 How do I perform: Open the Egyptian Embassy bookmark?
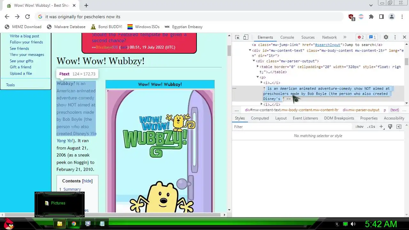coord(183,27)
